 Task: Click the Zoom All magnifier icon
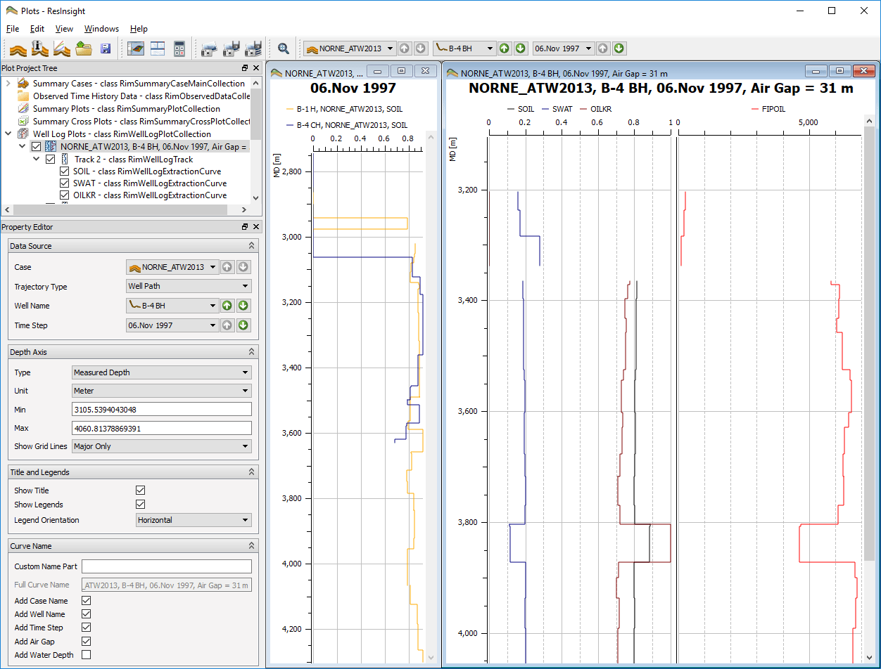pos(283,48)
